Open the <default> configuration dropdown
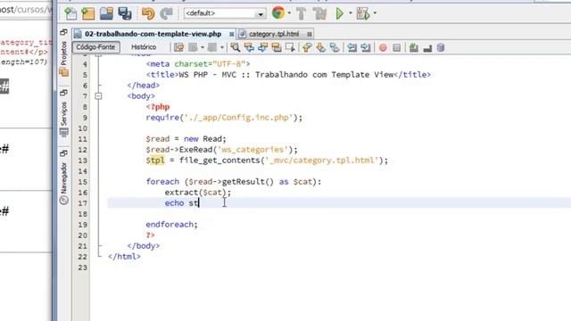The height and width of the screenshot is (321, 571). coord(224,14)
